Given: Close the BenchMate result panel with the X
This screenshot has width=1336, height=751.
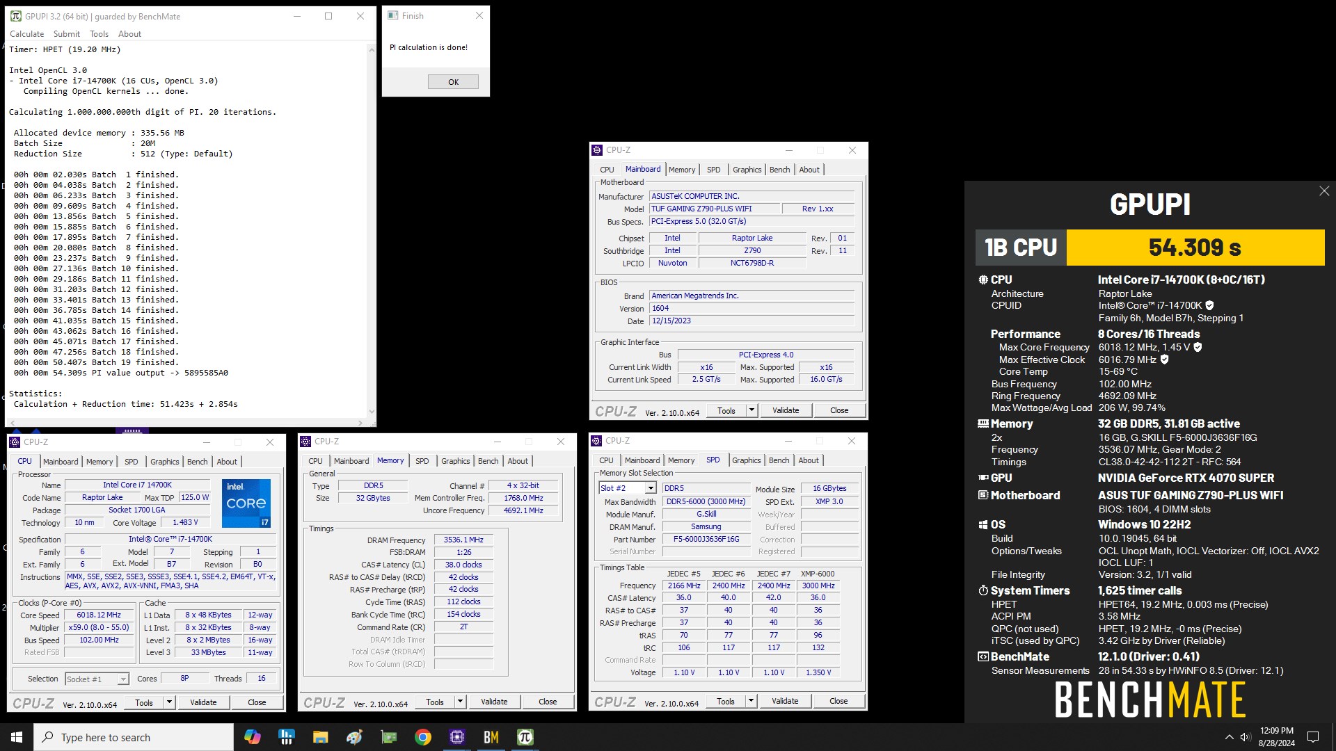Looking at the screenshot, I should pyautogui.click(x=1323, y=191).
